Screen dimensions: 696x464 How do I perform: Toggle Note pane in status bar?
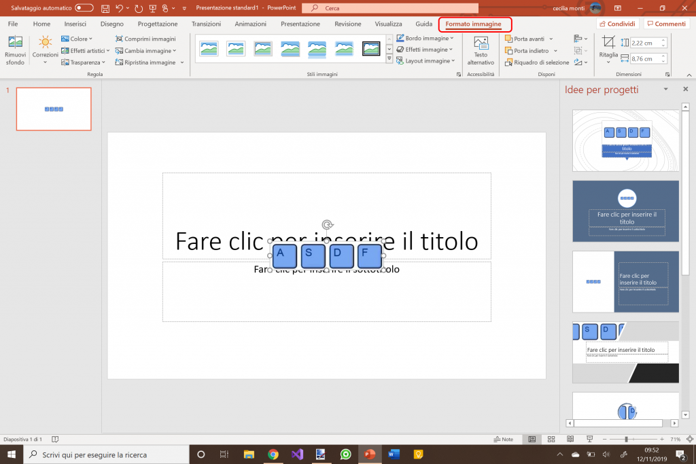pyautogui.click(x=504, y=439)
